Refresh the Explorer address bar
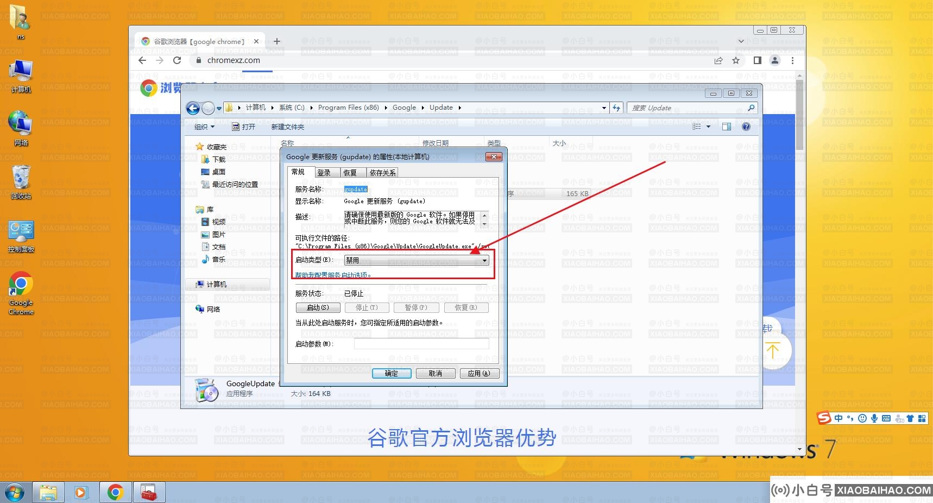 [x=616, y=108]
